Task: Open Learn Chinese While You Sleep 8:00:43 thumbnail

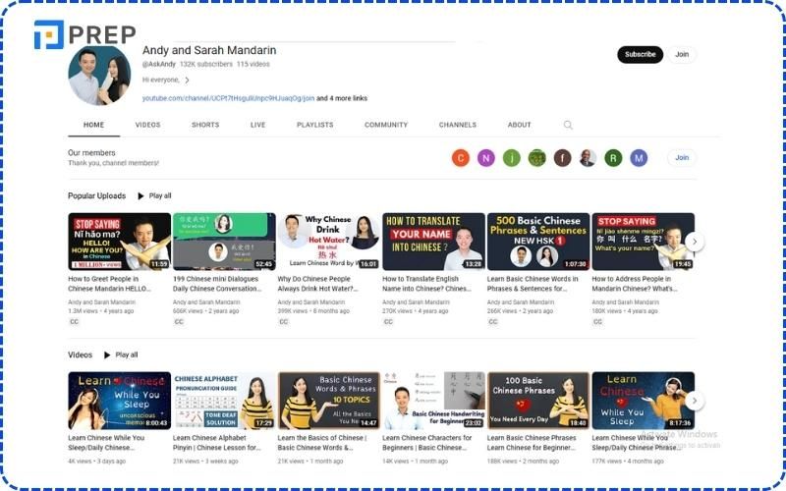Action: tap(119, 401)
